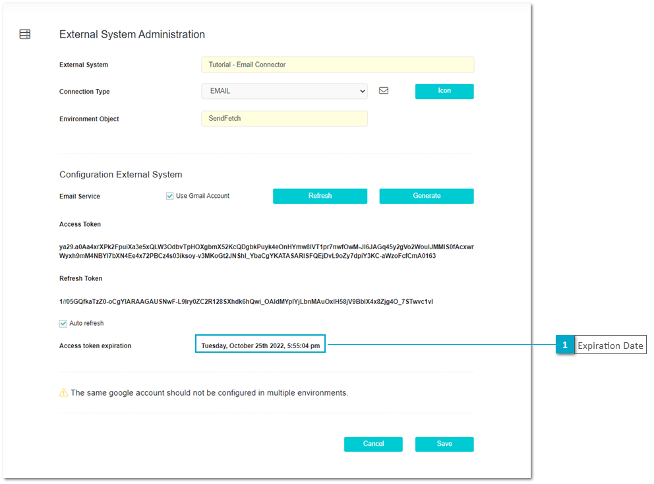Click the Access token expiration label
The height and width of the screenshot is (484, 654).
pos(95,346)
